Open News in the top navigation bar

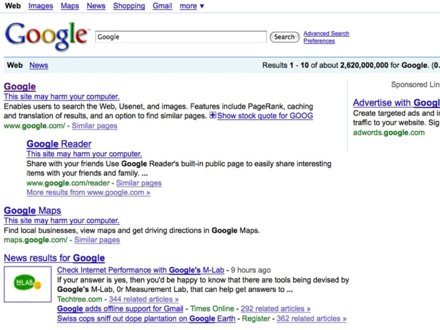[x=96, y=6]
